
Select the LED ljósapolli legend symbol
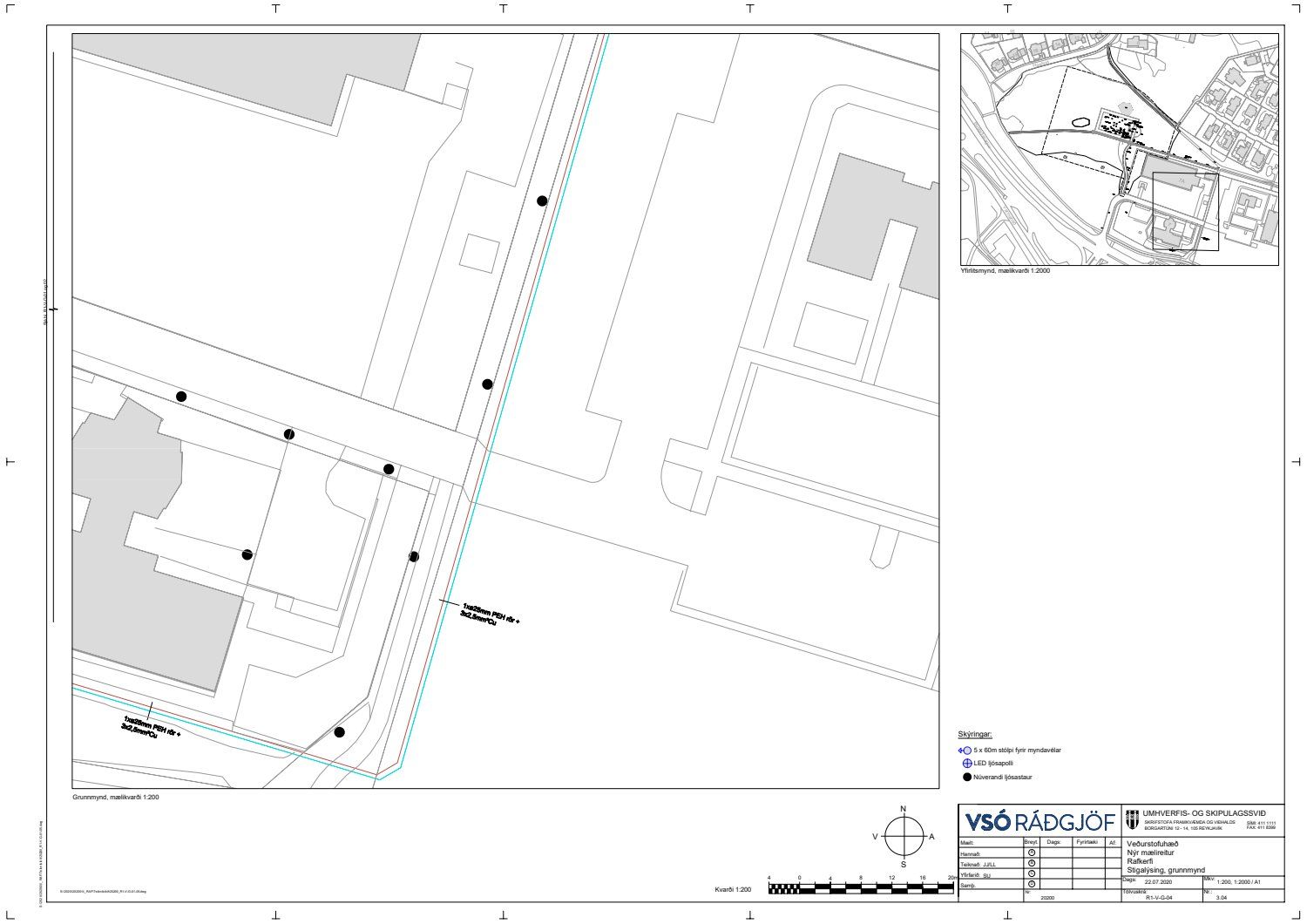pos(966,764)
